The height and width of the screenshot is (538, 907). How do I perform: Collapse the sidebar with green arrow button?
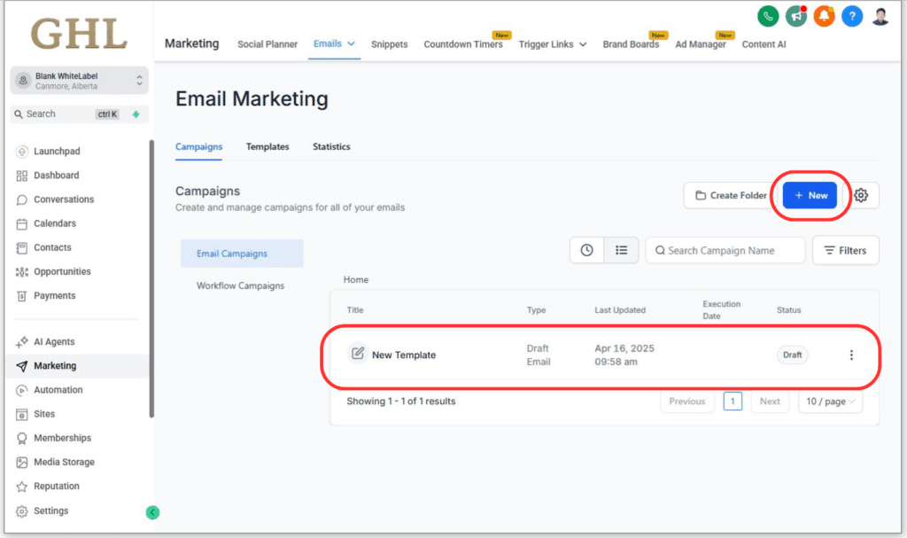tap(152, 512)
